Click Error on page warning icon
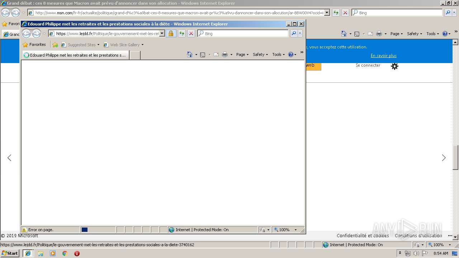Screen dimensions: 459x258 (24, 230)
